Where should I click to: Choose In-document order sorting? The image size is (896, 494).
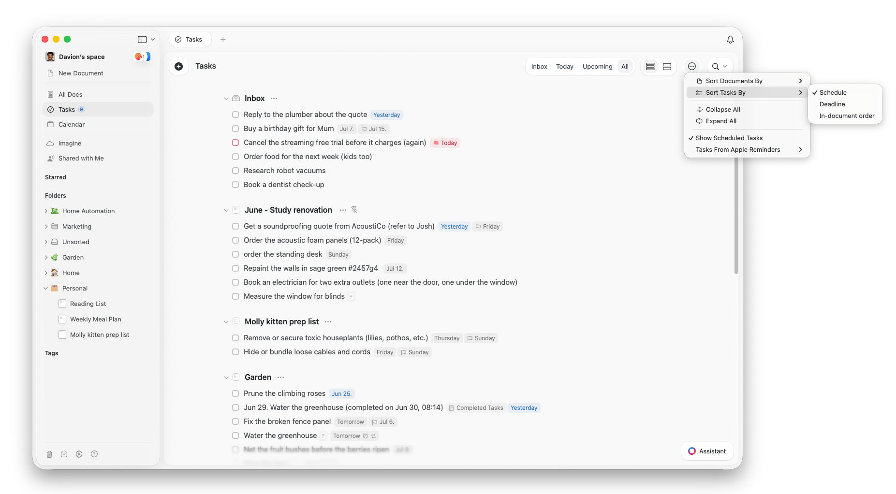(x=845, y=116)
